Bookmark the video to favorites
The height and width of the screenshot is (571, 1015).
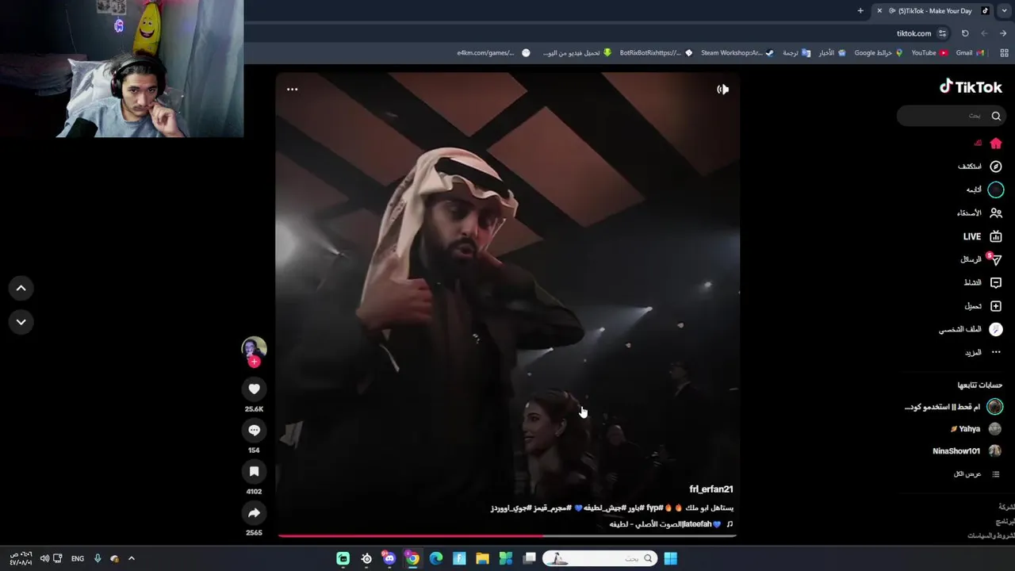254,471
